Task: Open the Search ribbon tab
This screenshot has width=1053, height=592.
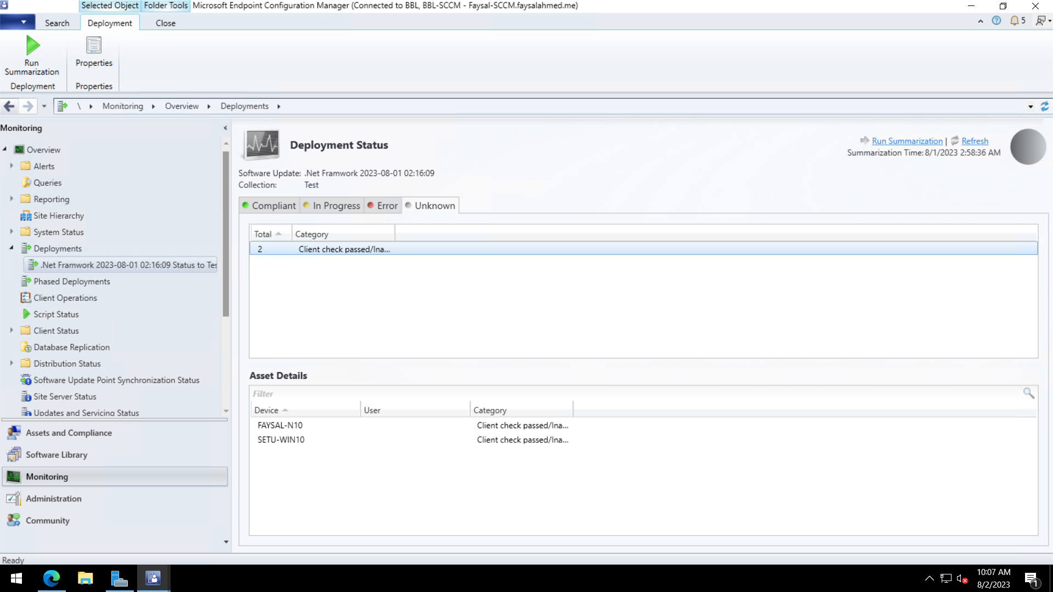Action: click(x=57, y=23)
